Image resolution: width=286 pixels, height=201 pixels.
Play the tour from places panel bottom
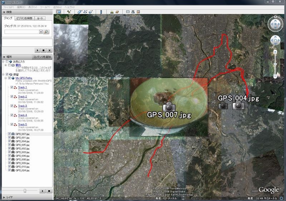click(43, 191)
